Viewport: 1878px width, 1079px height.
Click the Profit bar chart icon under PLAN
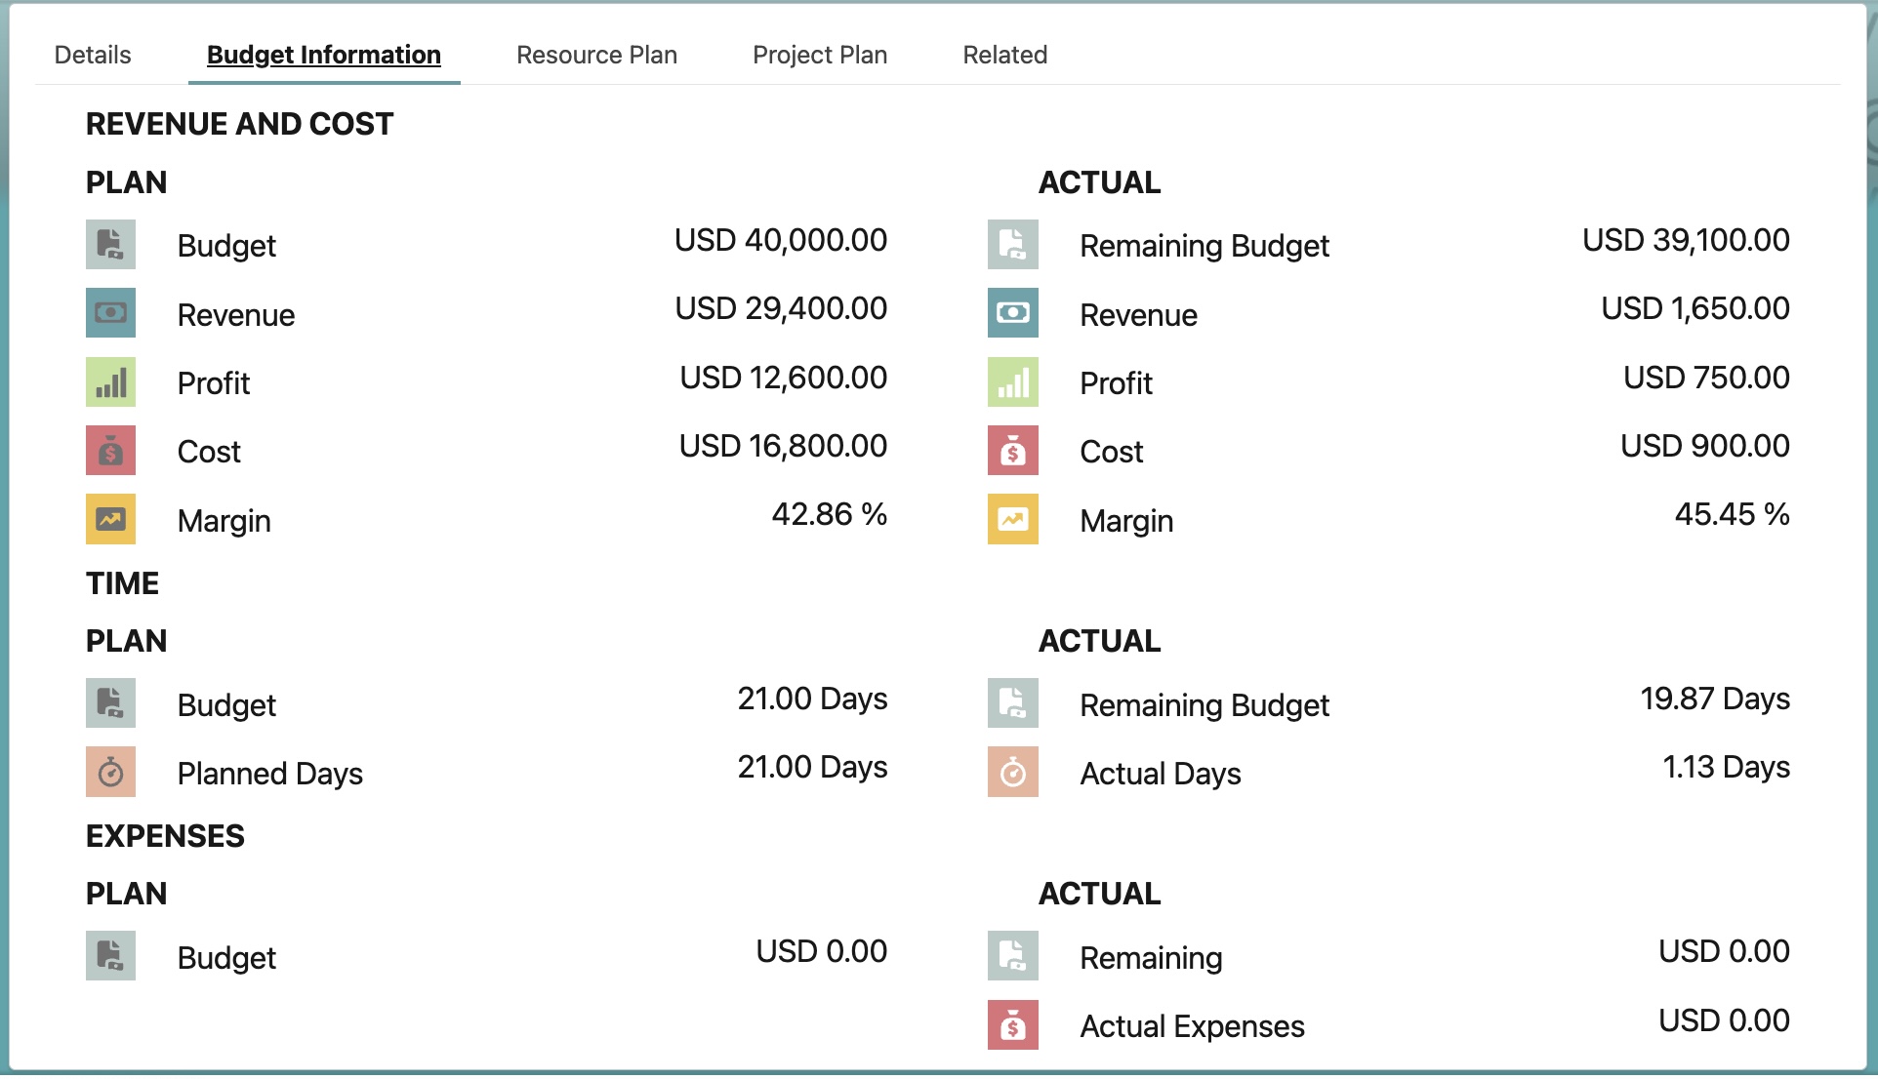pos(110,382)
